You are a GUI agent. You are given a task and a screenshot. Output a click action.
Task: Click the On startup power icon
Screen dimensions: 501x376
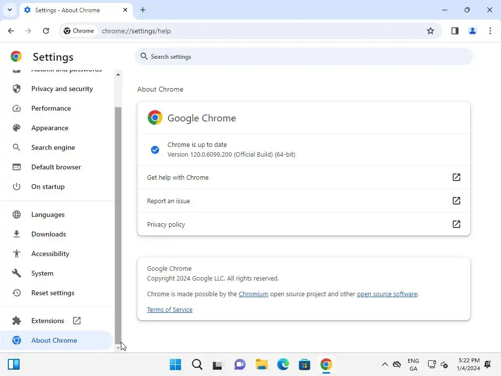(x=17, y=187)
